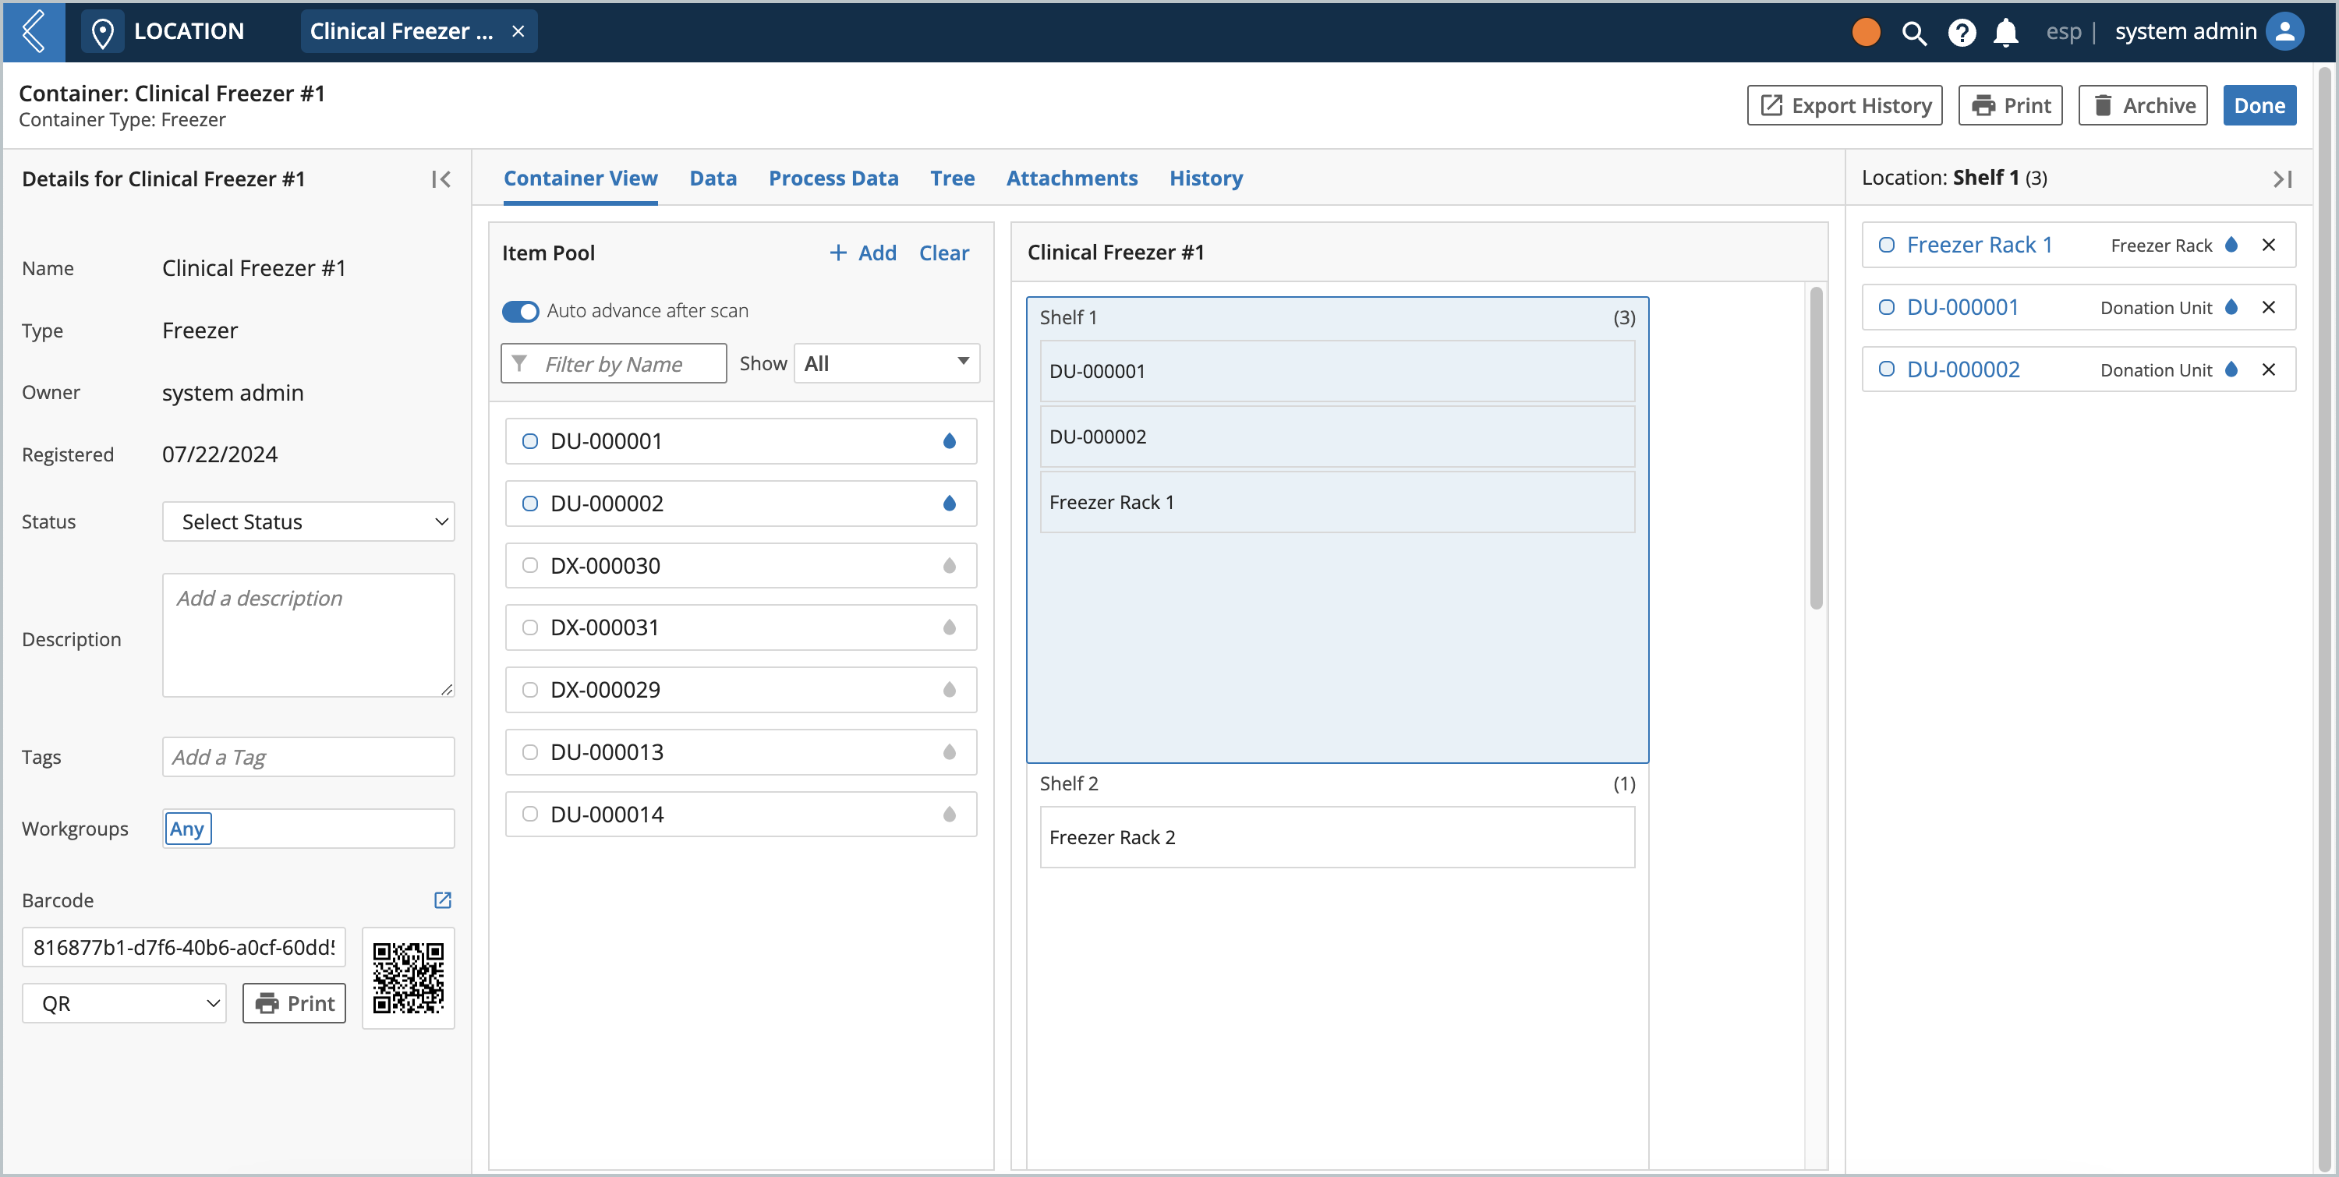Screen dimensions: 2339x1177
Task: Click the barcode value field
Action: coord(183,946)
